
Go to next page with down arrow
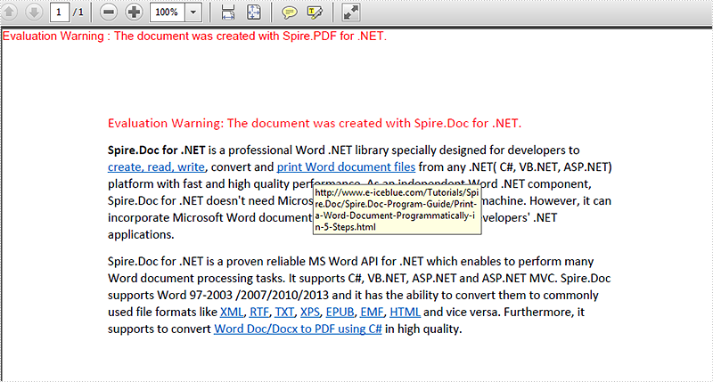[33, 12]
